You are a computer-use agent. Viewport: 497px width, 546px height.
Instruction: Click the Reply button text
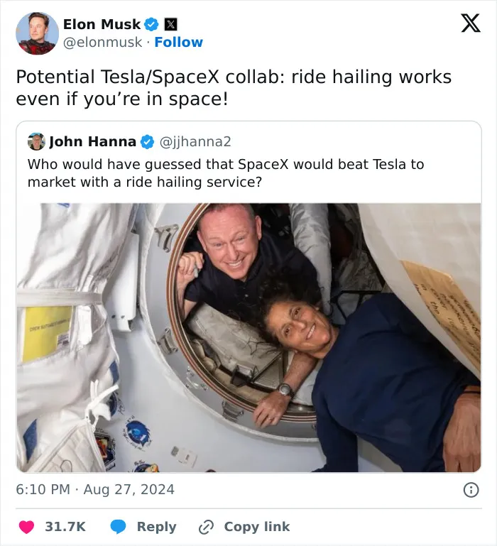[156, 527]
